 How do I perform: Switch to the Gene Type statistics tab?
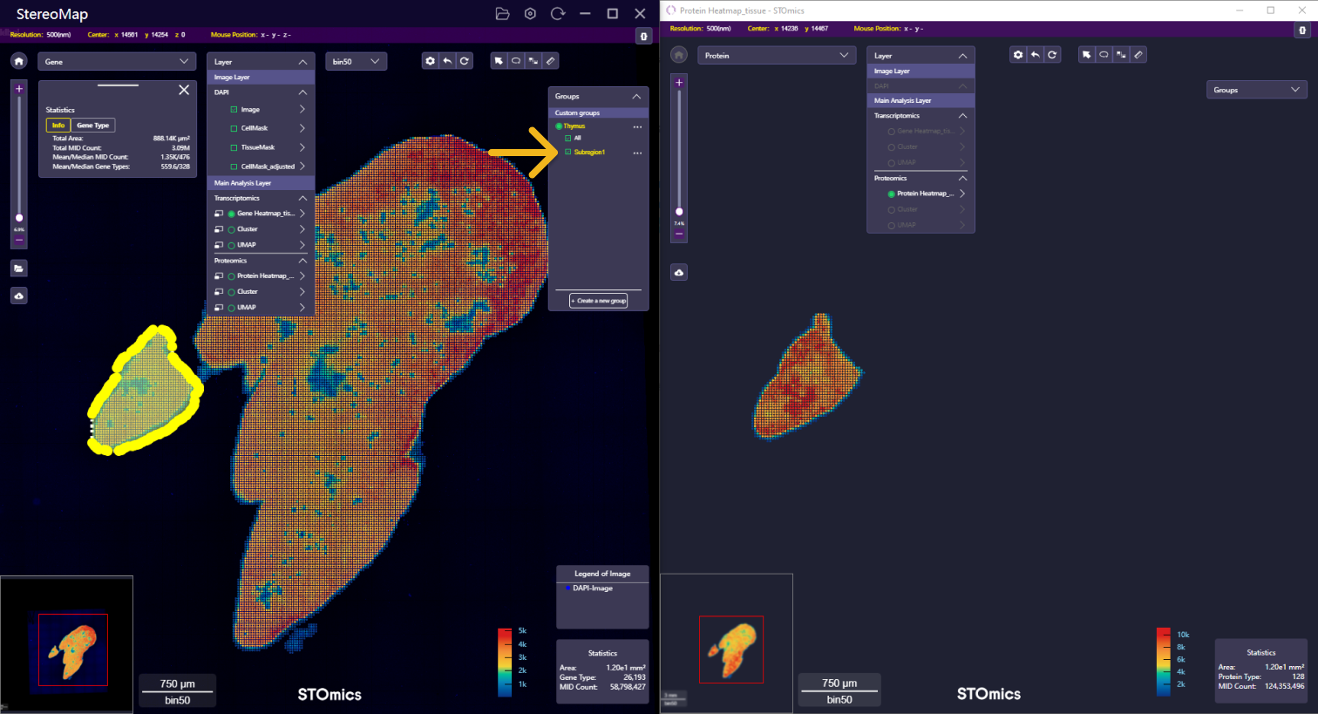92,126
